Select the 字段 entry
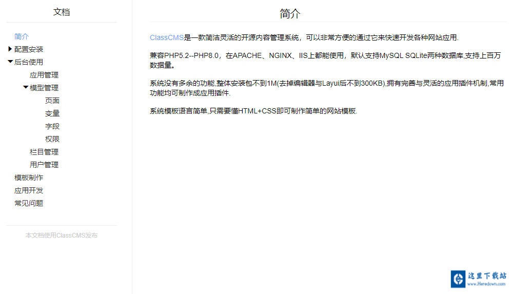Viewport: 512px width, 294px height. 52,126
